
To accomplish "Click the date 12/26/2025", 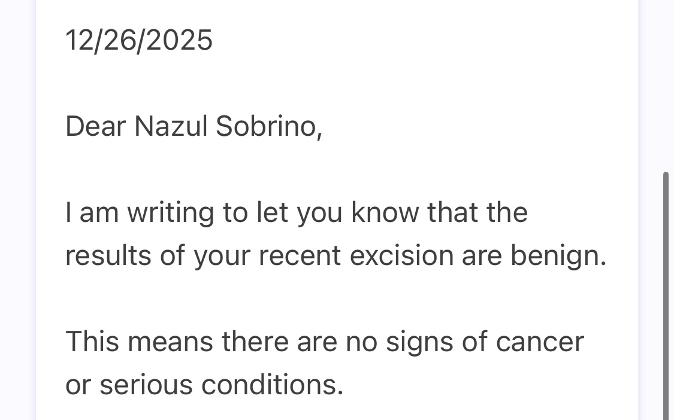I will coord(138,41).
